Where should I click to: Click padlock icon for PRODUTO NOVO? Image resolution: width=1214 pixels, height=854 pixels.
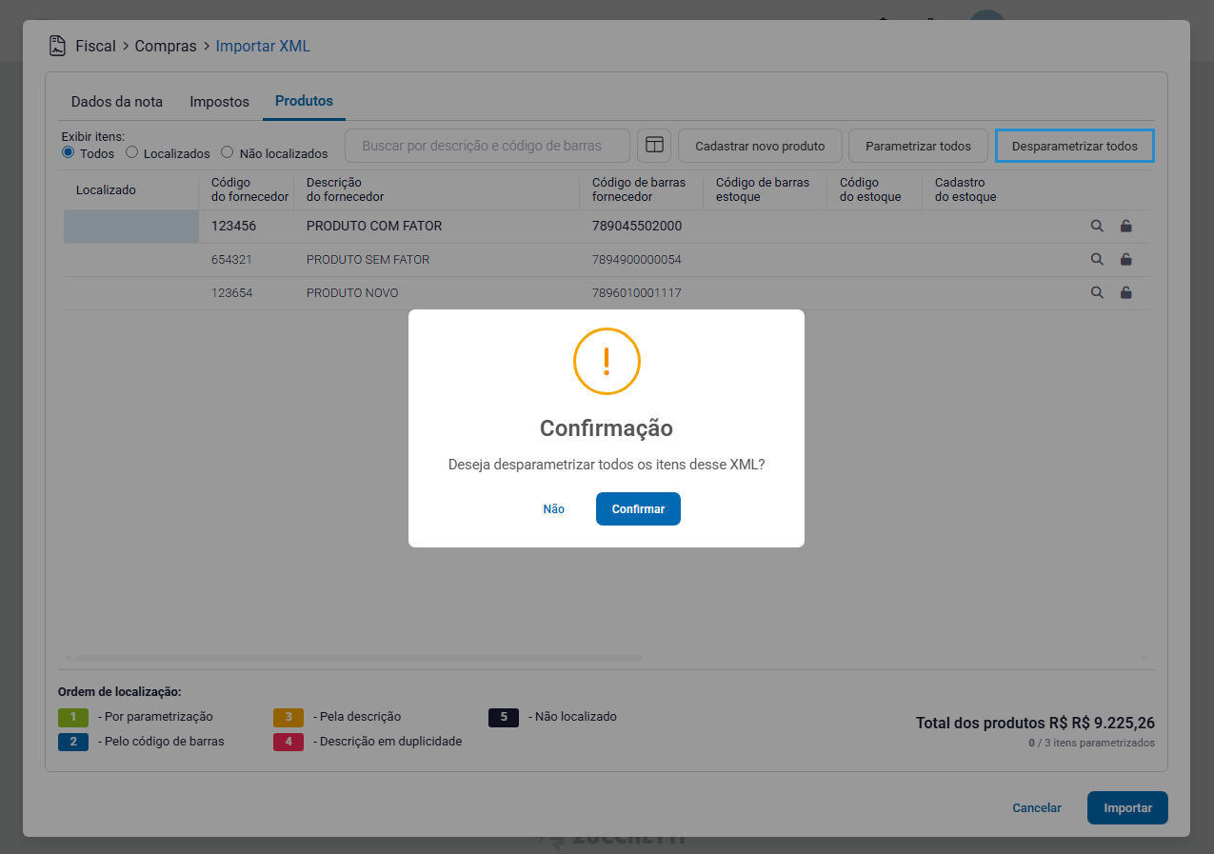[1126, 292]
